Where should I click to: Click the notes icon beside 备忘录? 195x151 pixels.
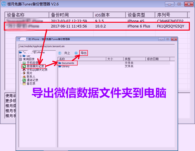tap(24, 84)
